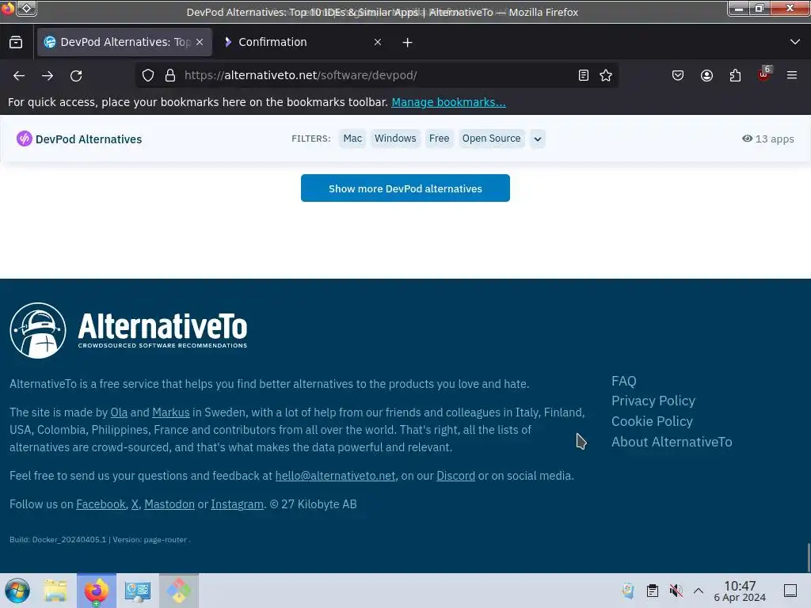
Task: Click the DevPod Alternatives heading text
Action: (89, 139)
